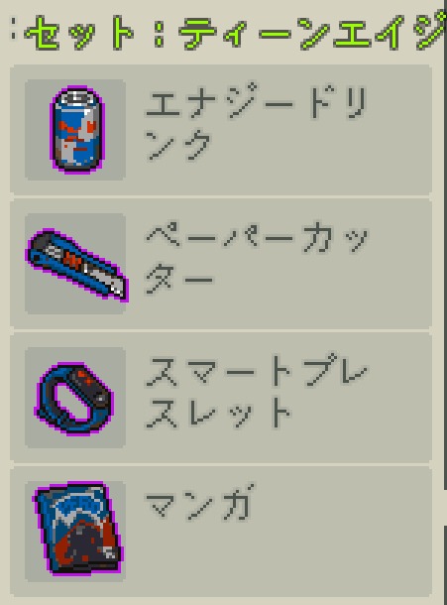The height and width of the screenshot is (605, 447).
Task: Click the second line ンク of energy drink name
Action: click(x=178, y=144)
